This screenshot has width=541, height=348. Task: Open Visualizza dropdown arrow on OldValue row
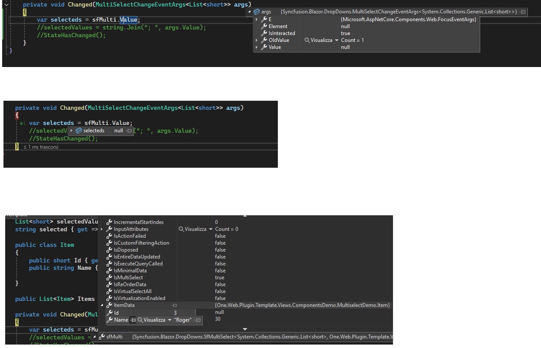[x=337, y=40]
